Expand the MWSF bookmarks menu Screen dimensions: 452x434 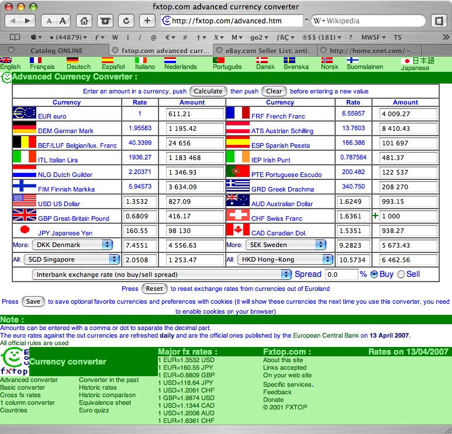(373, 37)
